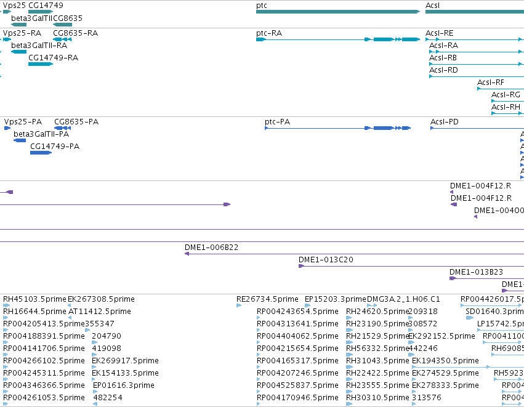Select the CG14749 gene label in the top track
The image size is (524, 407).
tap(46, 6)
